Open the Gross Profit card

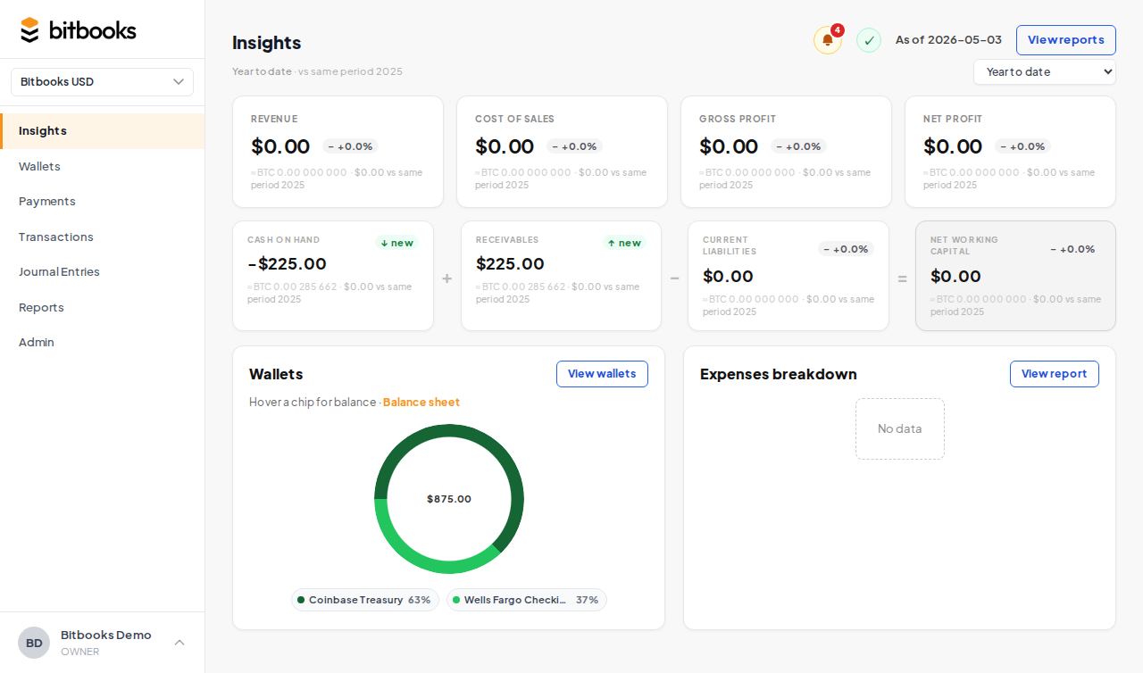[x=786, y=152]
